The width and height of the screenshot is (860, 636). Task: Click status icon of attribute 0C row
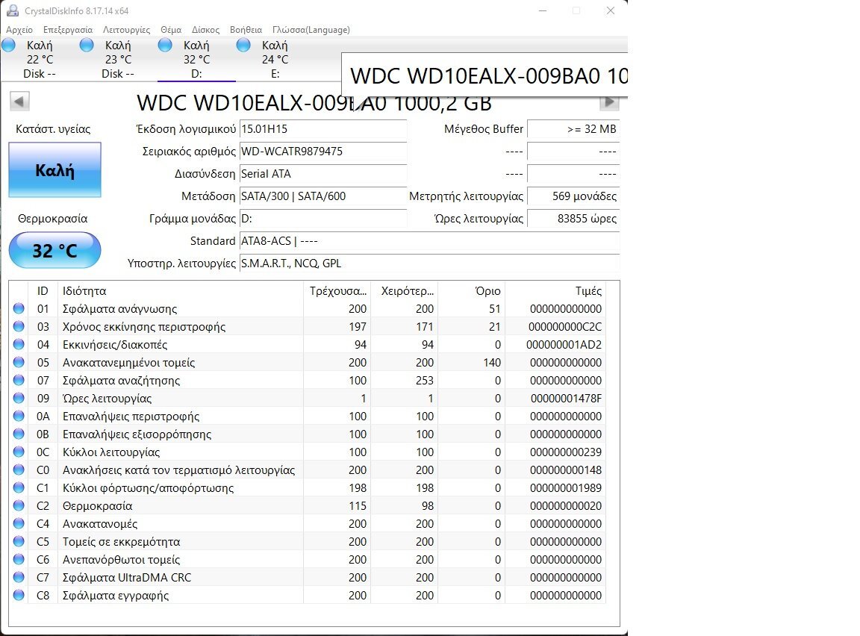point(19,452)
